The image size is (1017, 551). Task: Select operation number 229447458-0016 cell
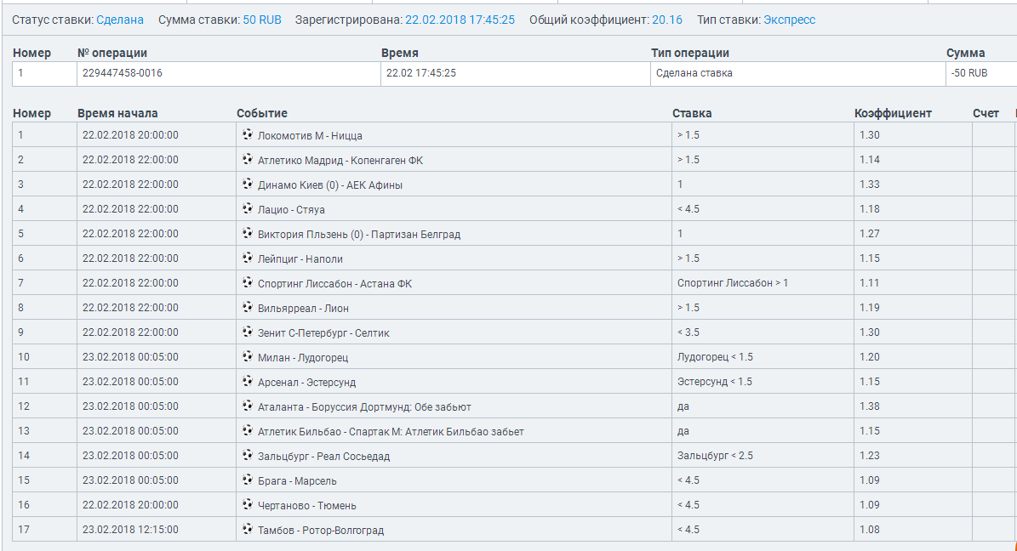point(228,73)
